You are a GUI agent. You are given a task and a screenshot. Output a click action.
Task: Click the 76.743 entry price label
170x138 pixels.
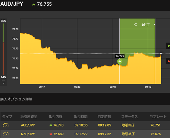120,56
